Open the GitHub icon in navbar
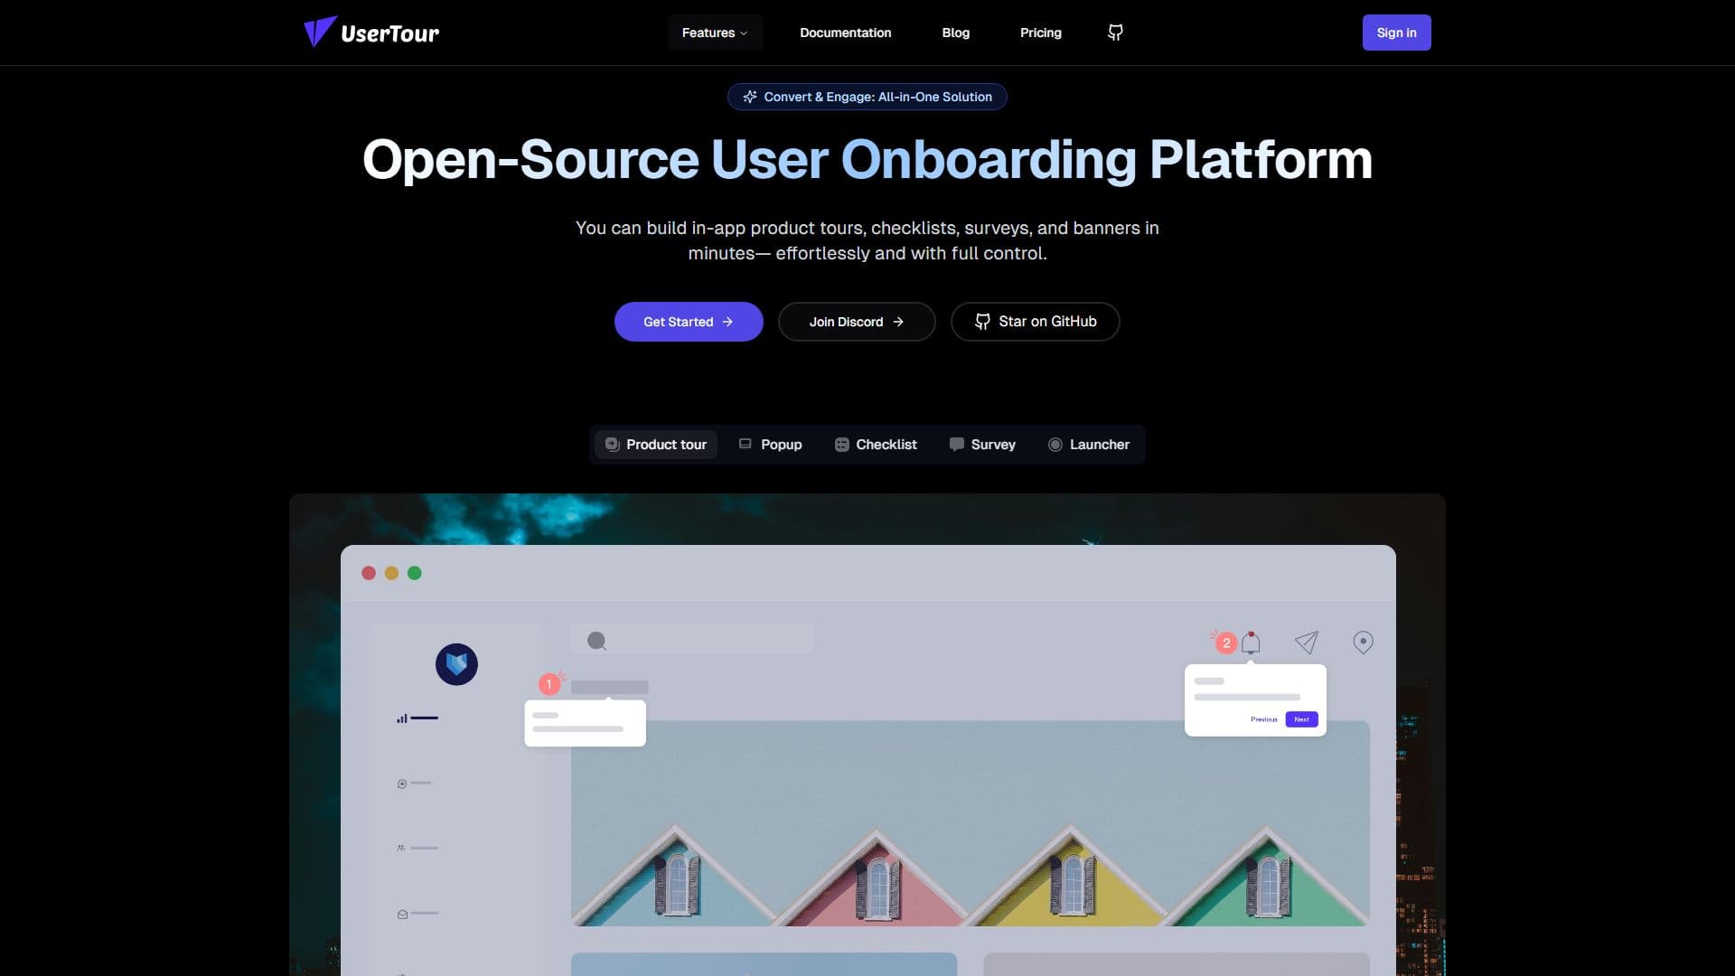Viewport: 1735px width, 976px height. click(1115, 33)
